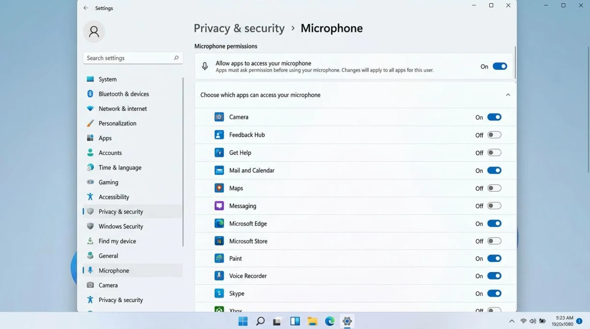Select the highlighted Privacy & security item
This screenshot has height=329, width=590.
coord(133,212)
